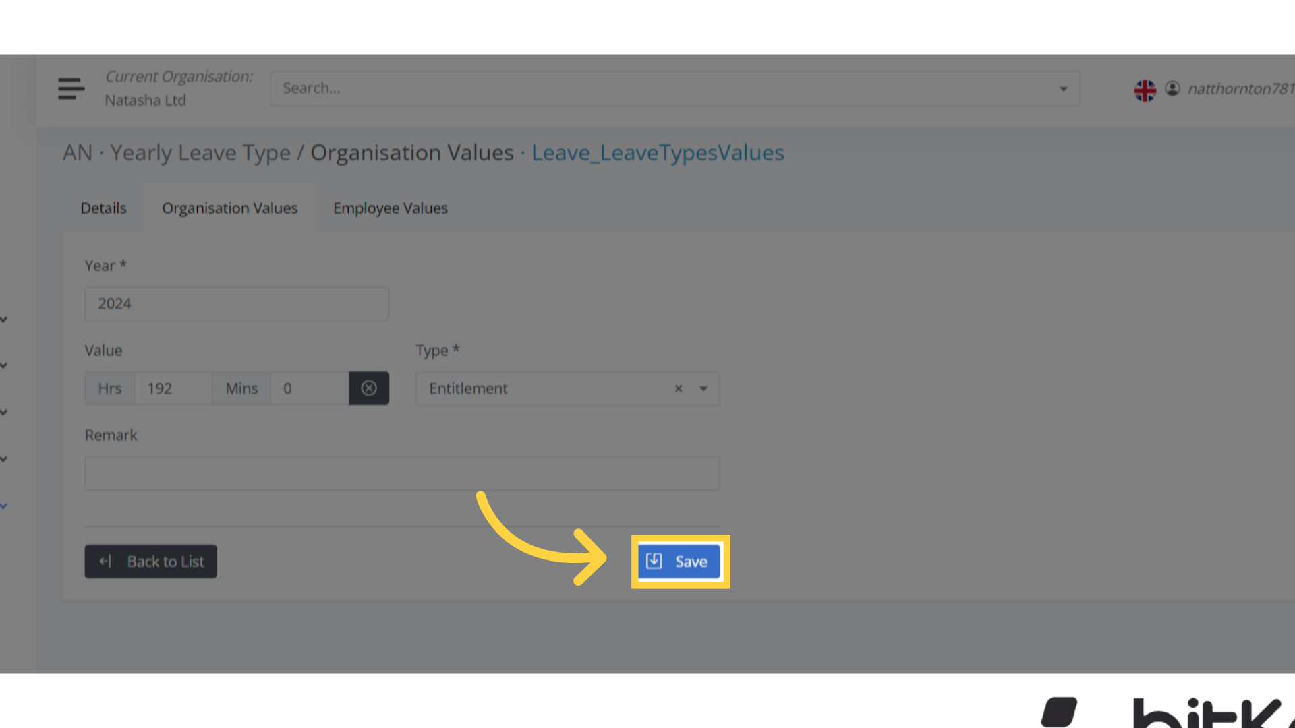Image resolution: width=1295 pixels, height=728 pixels.
Task: Click the save icon inside the Save button
Action: point(653,561)
